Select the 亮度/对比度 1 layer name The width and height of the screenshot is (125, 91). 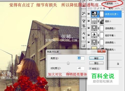(111, 14)
